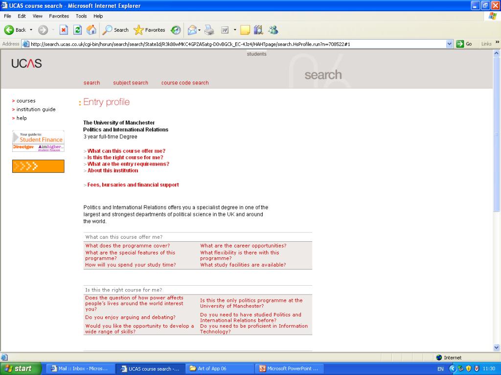
Task: Open the Help menu
Action: (98, 16)
